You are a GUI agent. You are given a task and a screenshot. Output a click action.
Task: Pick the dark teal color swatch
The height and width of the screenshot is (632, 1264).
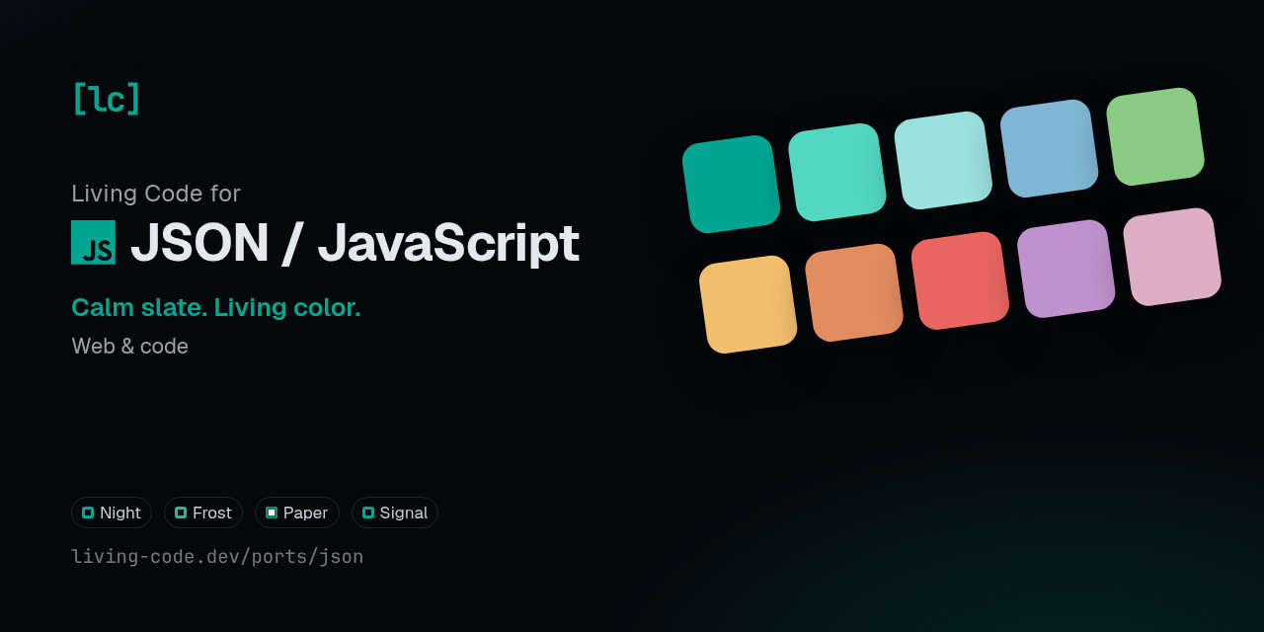[x=731, y=185]
